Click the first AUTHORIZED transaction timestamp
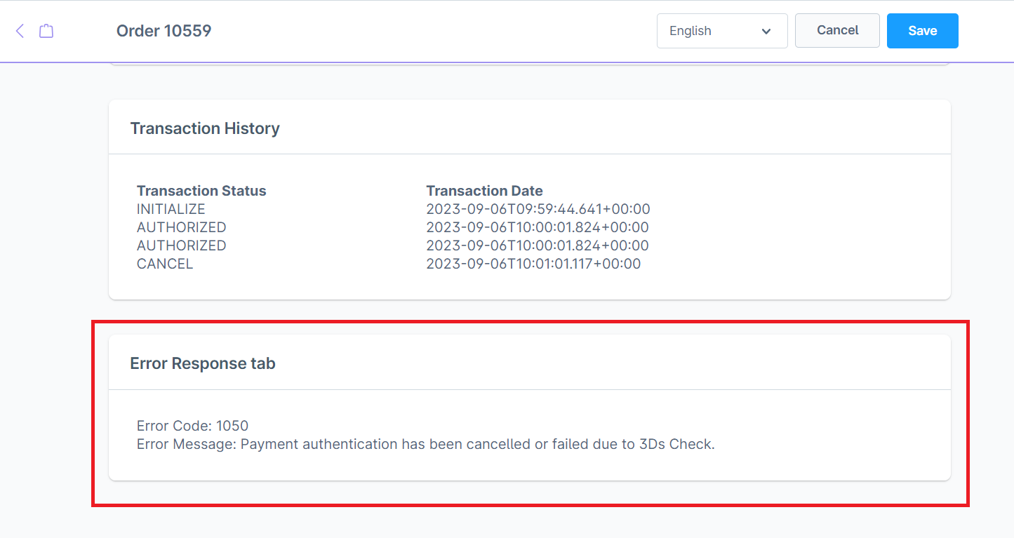 (537, 227)
